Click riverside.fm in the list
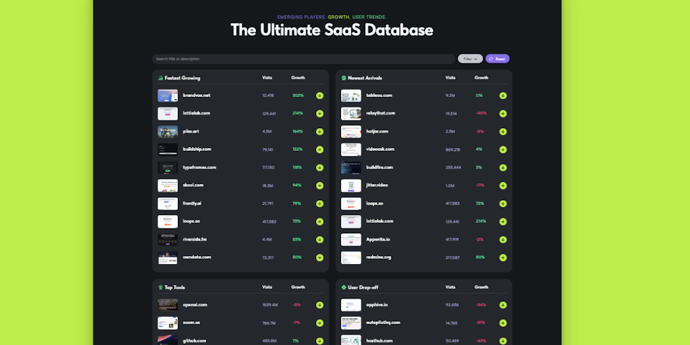 coord(195,239)
